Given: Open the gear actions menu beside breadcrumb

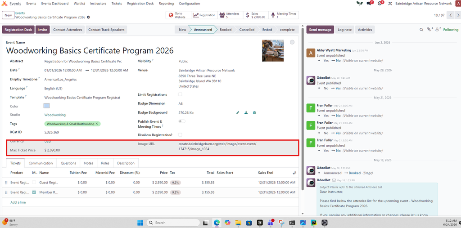Looking at the screenshot, I should [89, 18].
